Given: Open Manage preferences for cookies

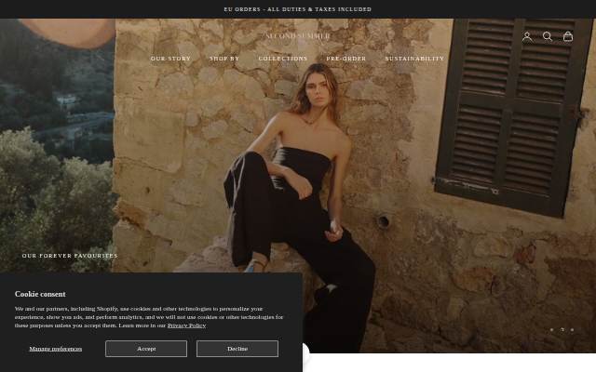Looking at the screenshot, I should (x=56, y=349).
